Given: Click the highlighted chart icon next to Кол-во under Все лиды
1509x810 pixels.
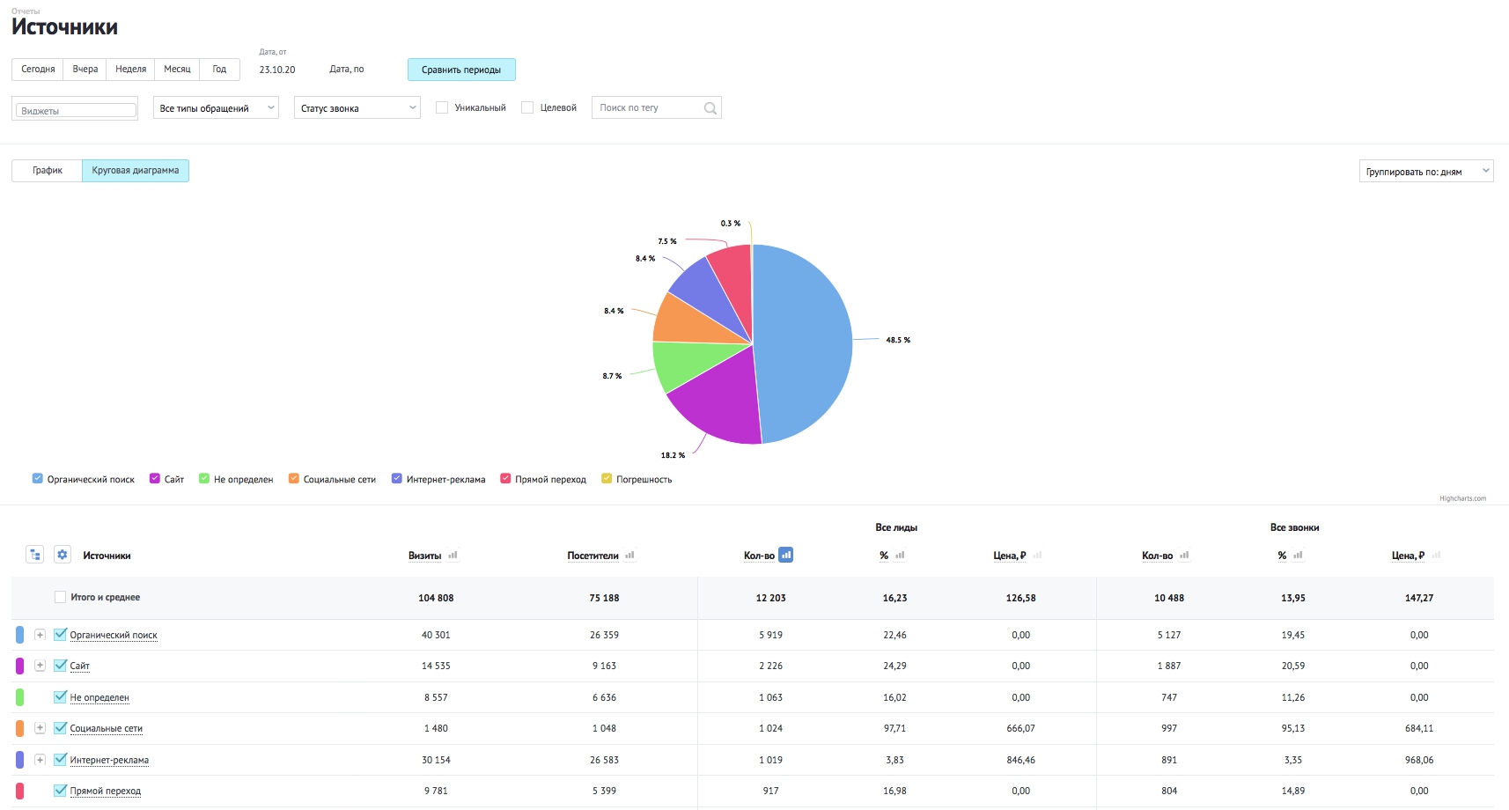Looking at the screenshot, I should tap(786, 555).
